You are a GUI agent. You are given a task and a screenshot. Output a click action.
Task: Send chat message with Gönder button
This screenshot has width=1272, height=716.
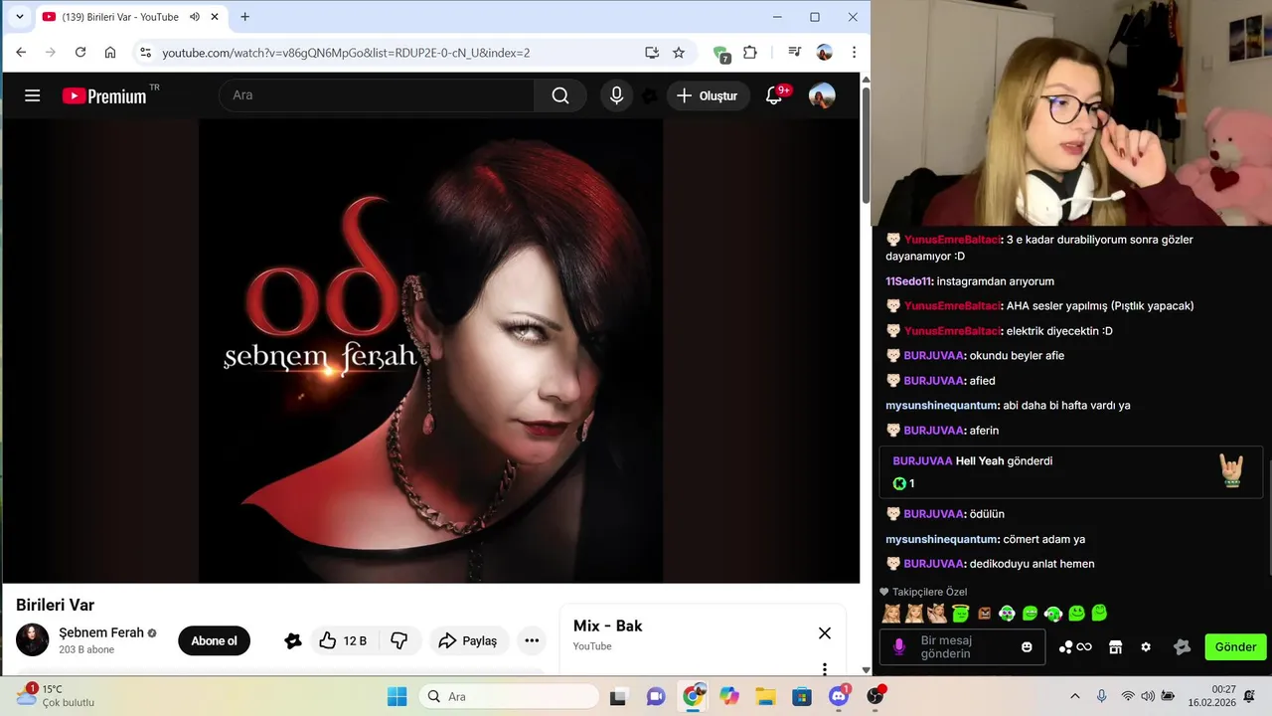(1235, 646)
